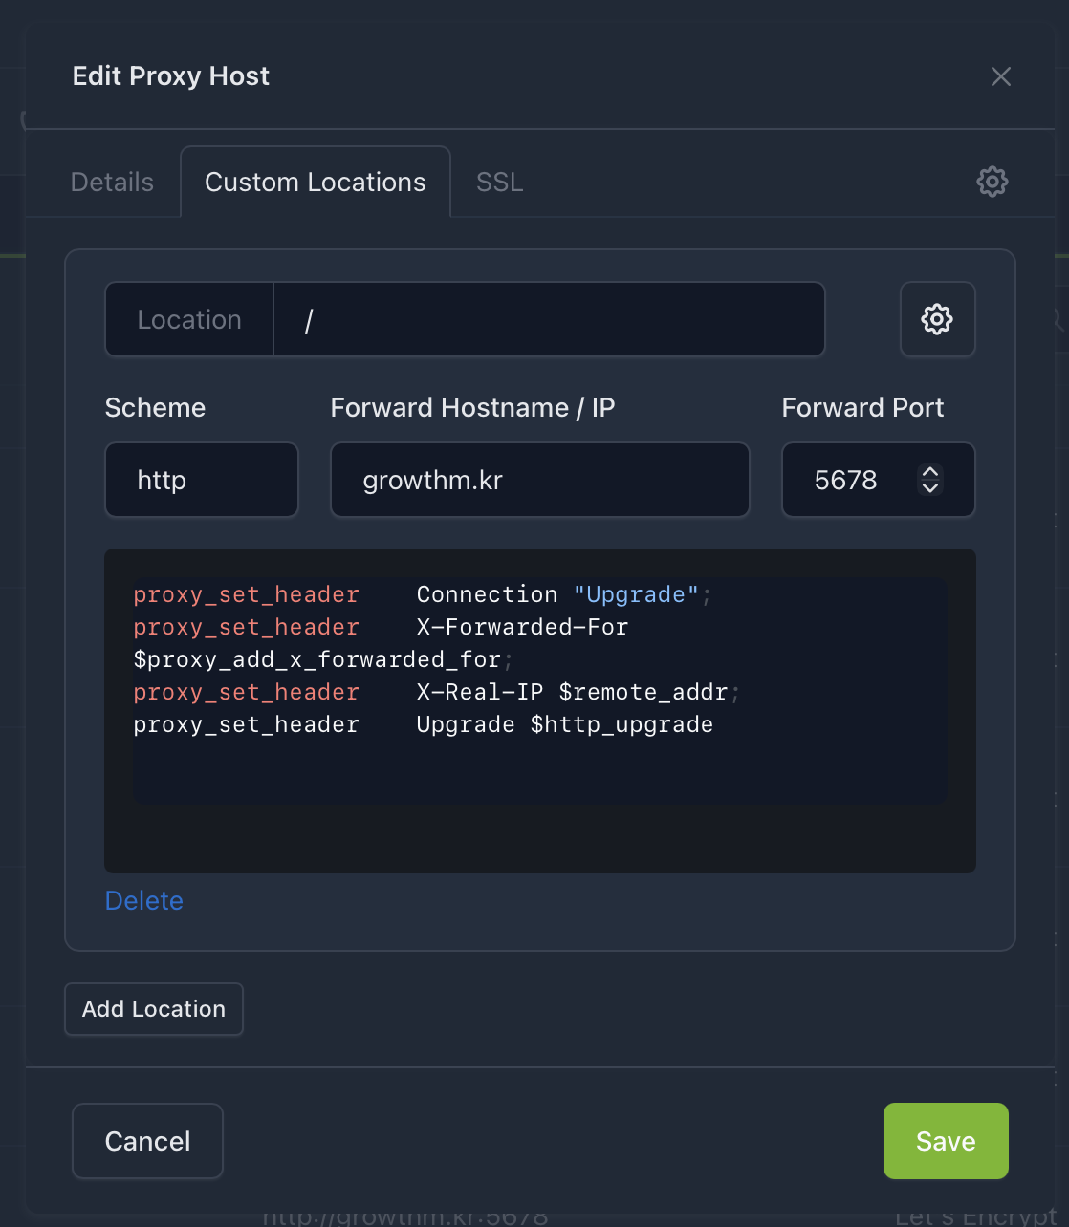This screenshot has width=1069, height=1227.
Task: Open advanced settings gear in the tab row
Action: pos(992,182)
